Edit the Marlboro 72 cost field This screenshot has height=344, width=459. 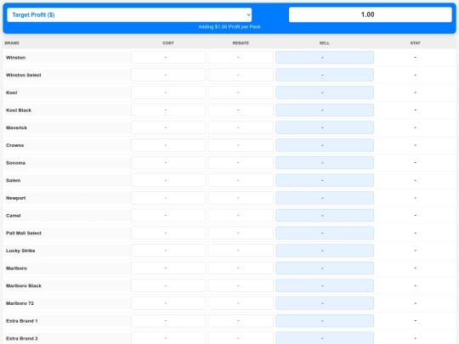coord(168,303)
